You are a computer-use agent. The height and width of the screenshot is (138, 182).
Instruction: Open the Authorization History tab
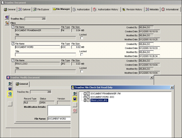106,9
